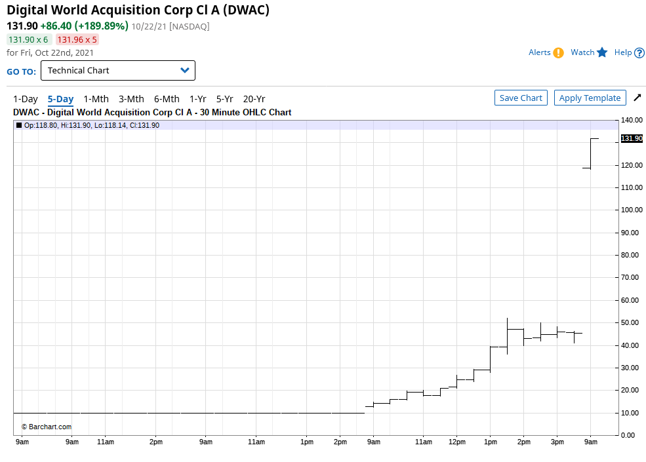The image size is (646, 462).
Task: Select the 5-Day chart range
Action: [x=60, y=99]
